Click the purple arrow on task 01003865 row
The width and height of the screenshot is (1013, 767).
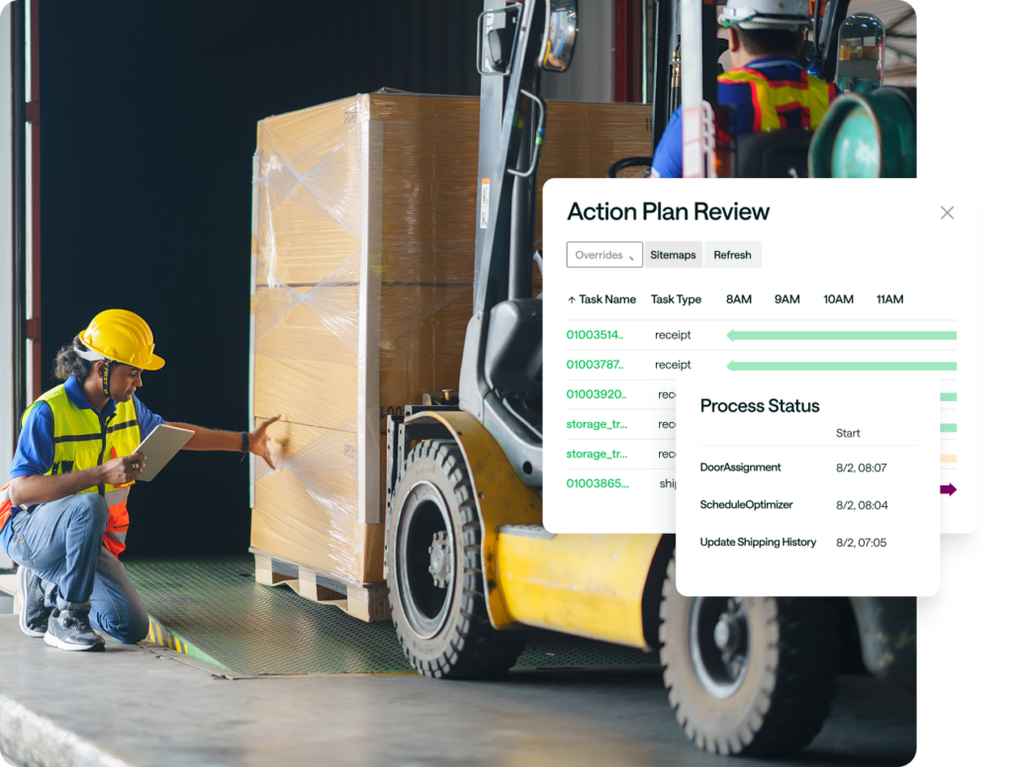pos(948,489)
